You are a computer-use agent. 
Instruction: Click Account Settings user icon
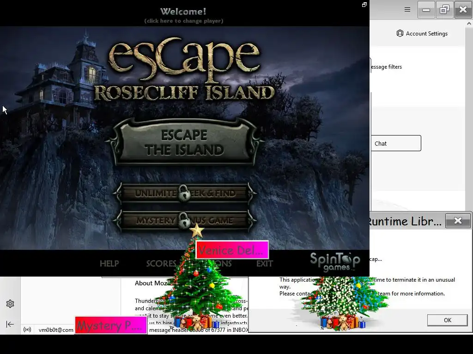400,33
